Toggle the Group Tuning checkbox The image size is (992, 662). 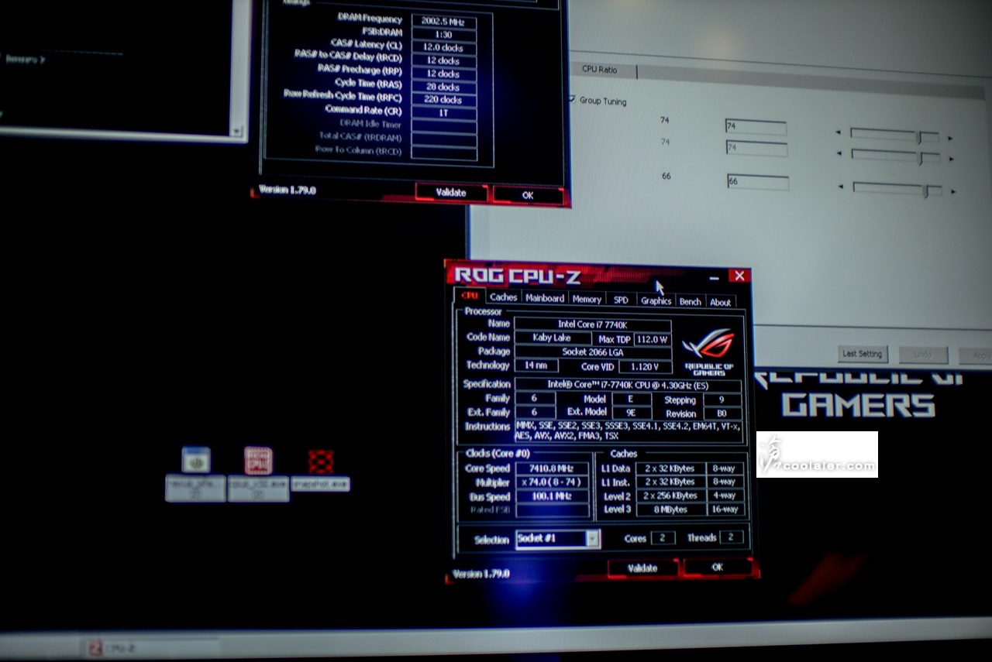[x=571, y=99]
